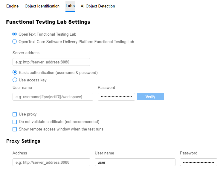Click the proxy Password field

[198, 162]
